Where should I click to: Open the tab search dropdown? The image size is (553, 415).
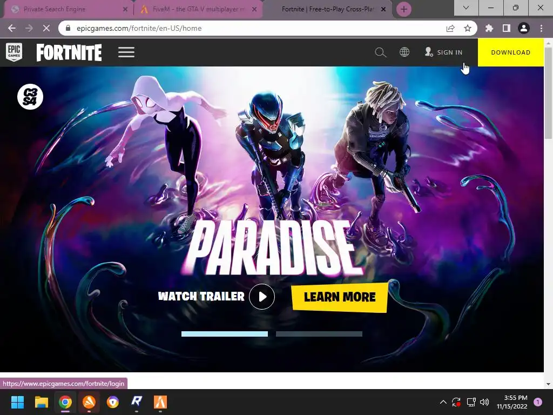466,8
